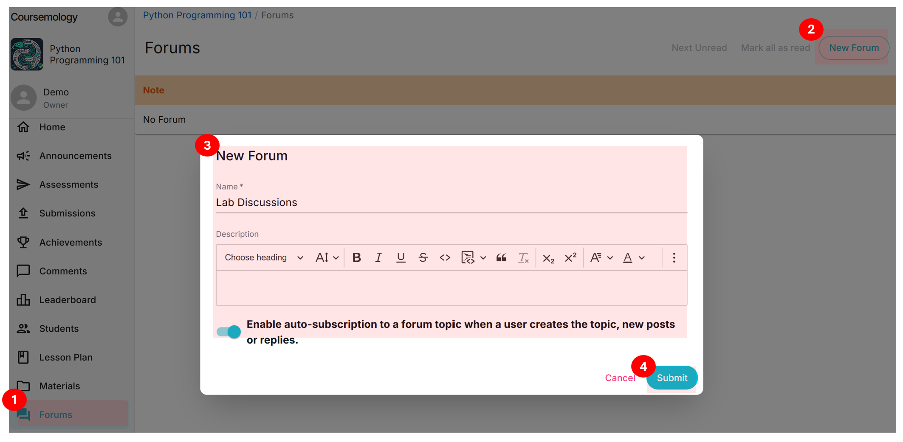Apply italic formatting in description toolbar
This screenshot has width=903, height=442.
pyautogui.click(x=378, y=257)
